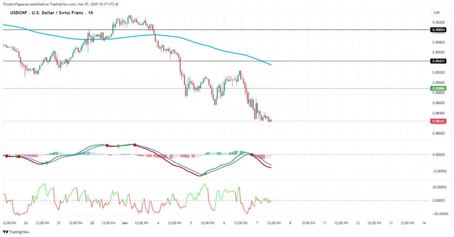Click the 28 date label on time axis
The width and height of the screenshot is (454, 237).
pos(92,223)
